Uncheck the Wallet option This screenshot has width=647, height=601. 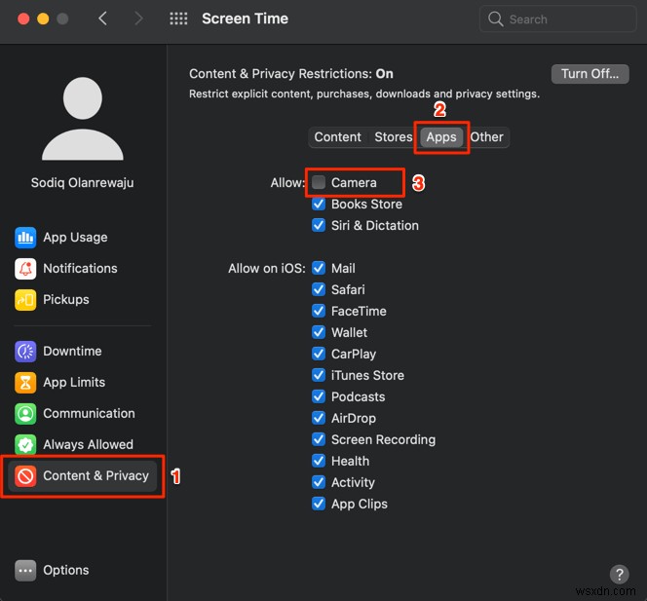(x=319, y=332)
